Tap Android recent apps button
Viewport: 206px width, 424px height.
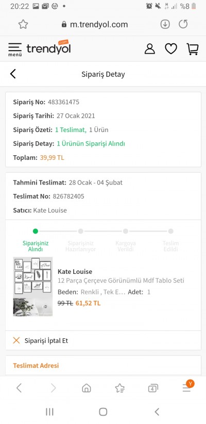[49, 412]
